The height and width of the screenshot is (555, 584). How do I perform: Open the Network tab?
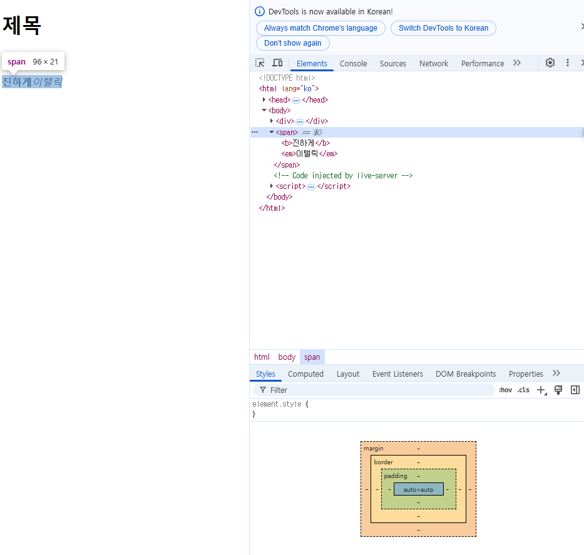[434, 64]
